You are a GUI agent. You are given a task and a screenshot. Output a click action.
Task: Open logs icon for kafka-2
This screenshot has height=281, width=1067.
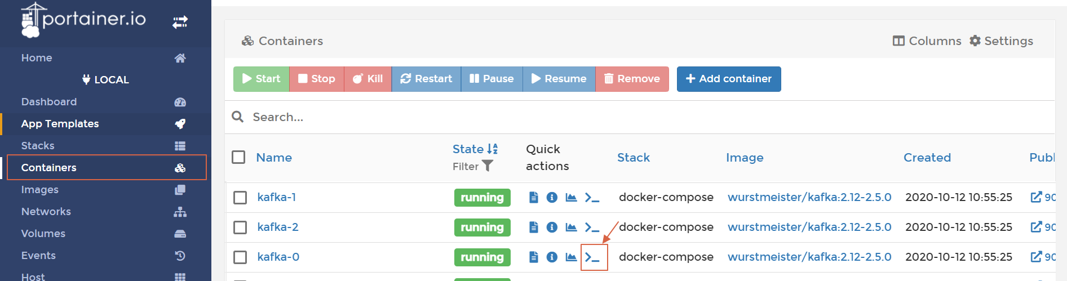pyautogui.click(x=533, y=228)
